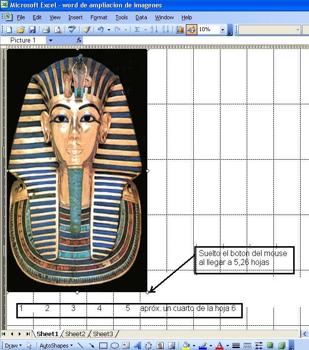Run the ABC Spelling check icon
Screen dimensions: 309x350
click(72, 30)
